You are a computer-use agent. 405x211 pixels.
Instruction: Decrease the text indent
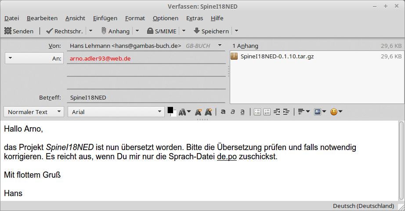tap(277, 112)
